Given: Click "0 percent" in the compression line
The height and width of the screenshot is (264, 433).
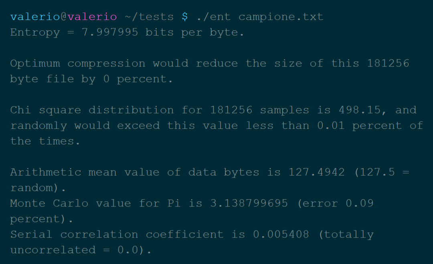Looking at the screenshot, I should [138, 79].
